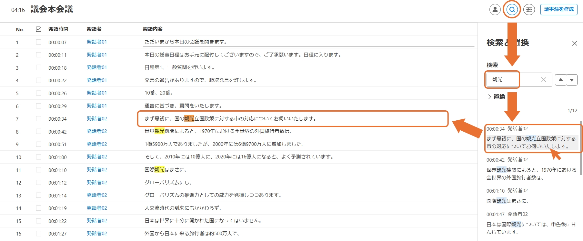Screen dimensions: 583x241
Task: Go to previous search match arrow
Action: click(561, 80)
